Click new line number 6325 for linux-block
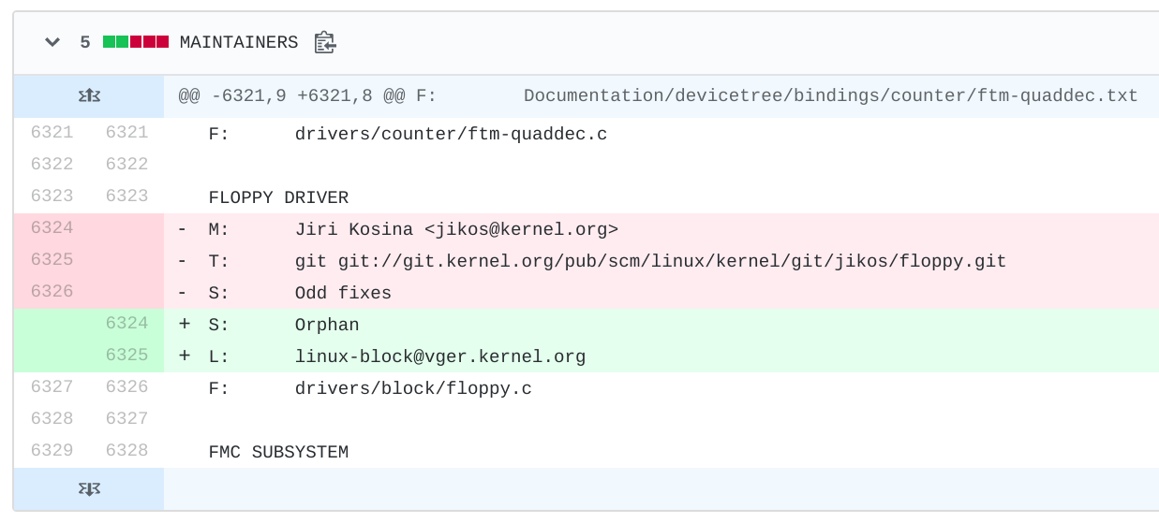The width and height of the screenshot is (1159, 523). pos(126,356)
